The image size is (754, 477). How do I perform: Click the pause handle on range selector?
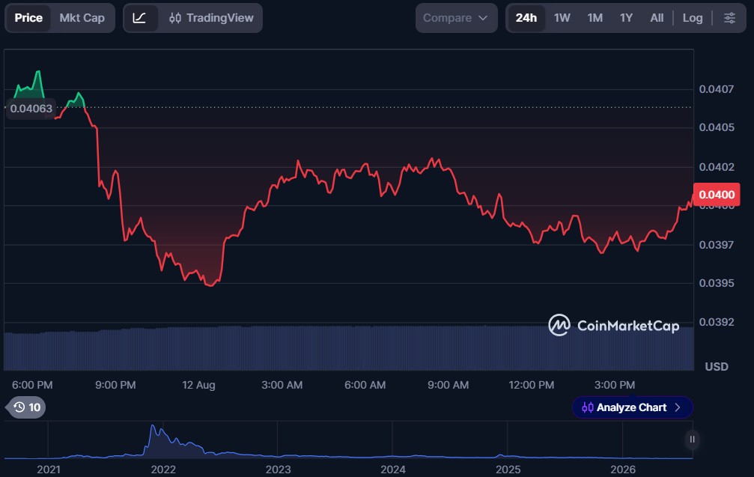tap(692, 439)
